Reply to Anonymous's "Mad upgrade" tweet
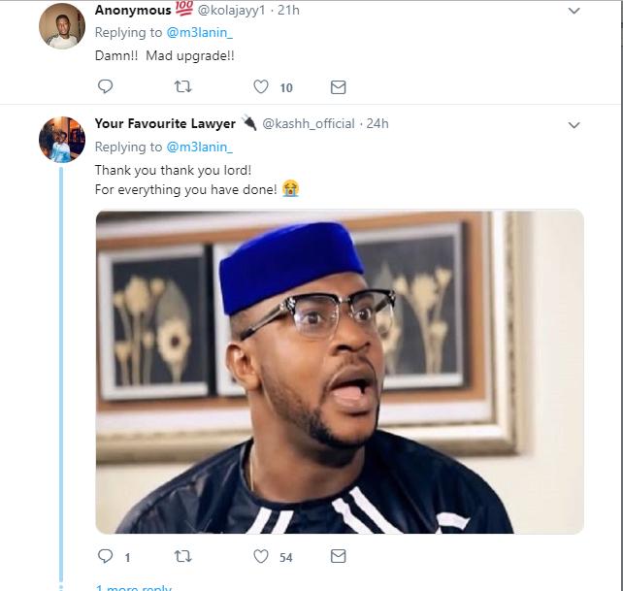Screen dimensions: 623x591 (106, 87)
